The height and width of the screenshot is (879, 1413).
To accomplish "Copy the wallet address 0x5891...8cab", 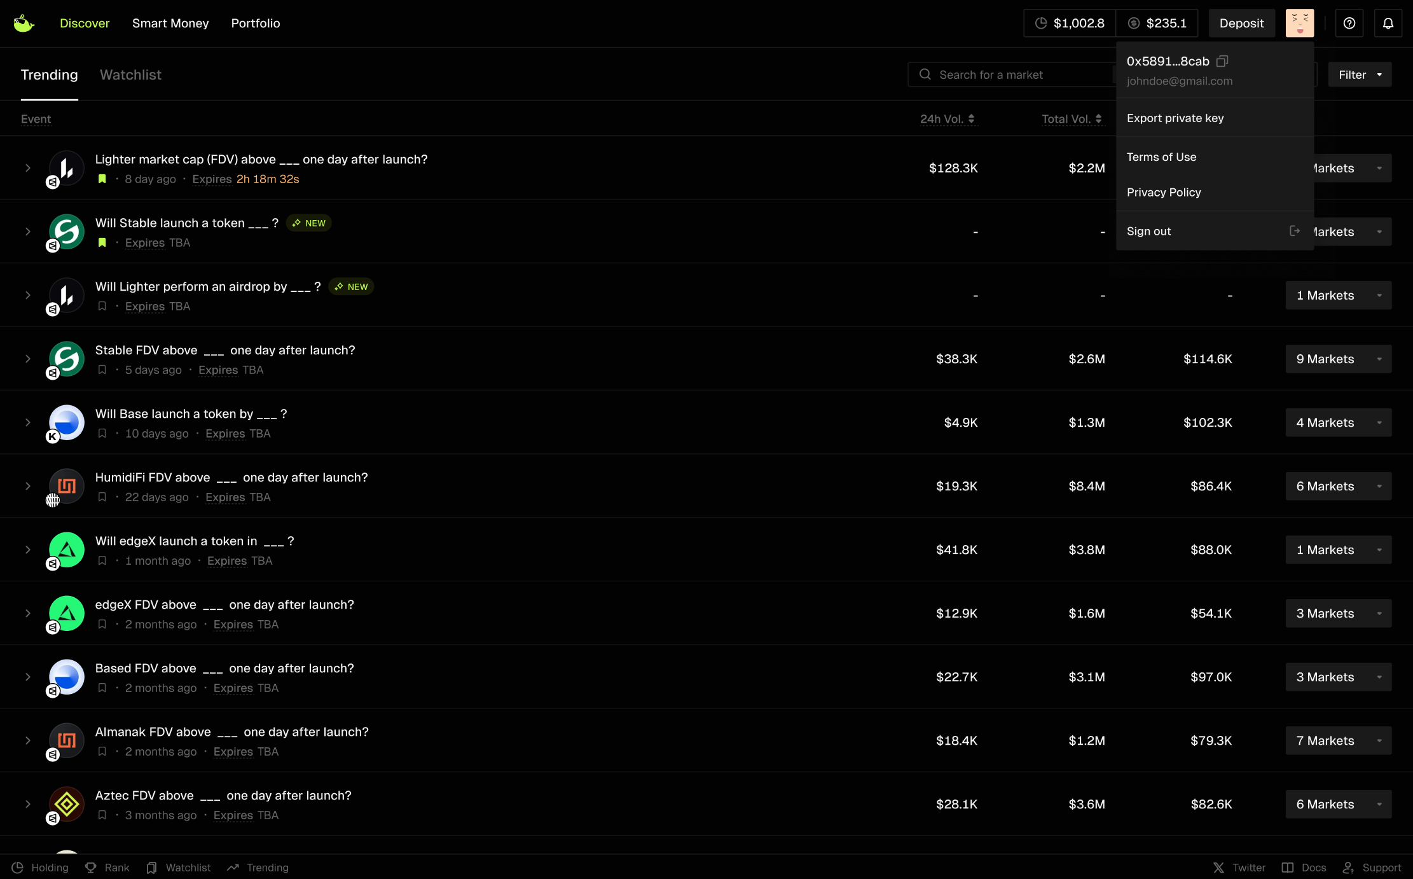I will 1222,61.
